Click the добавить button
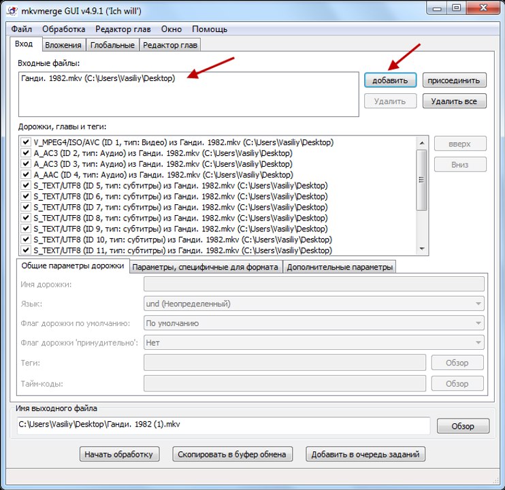The height and width of the screenshot is (490, 505). click(x=391, y=80)
